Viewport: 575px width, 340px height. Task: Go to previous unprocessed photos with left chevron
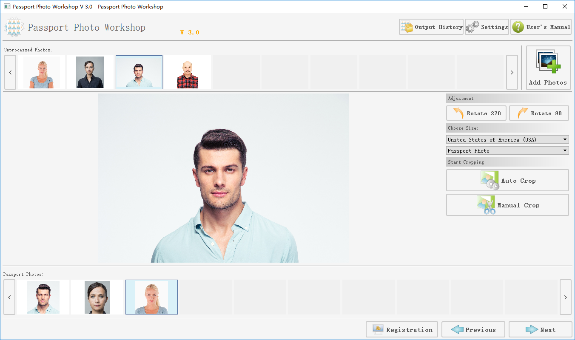pos(10,72)
